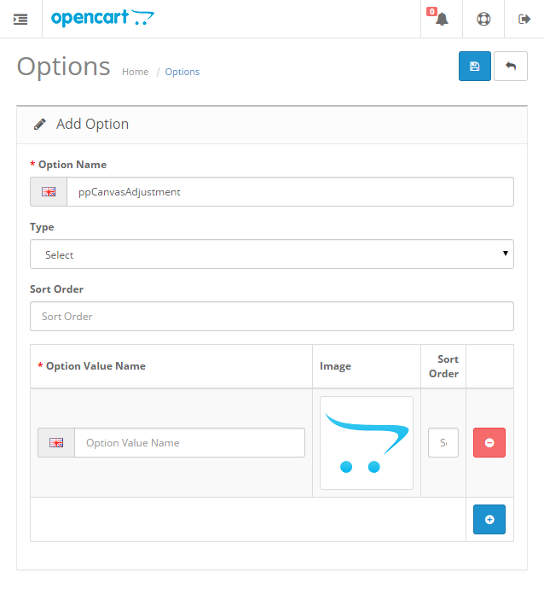
Task: Go to Home breadcrumb link
Action: (135, 72)
